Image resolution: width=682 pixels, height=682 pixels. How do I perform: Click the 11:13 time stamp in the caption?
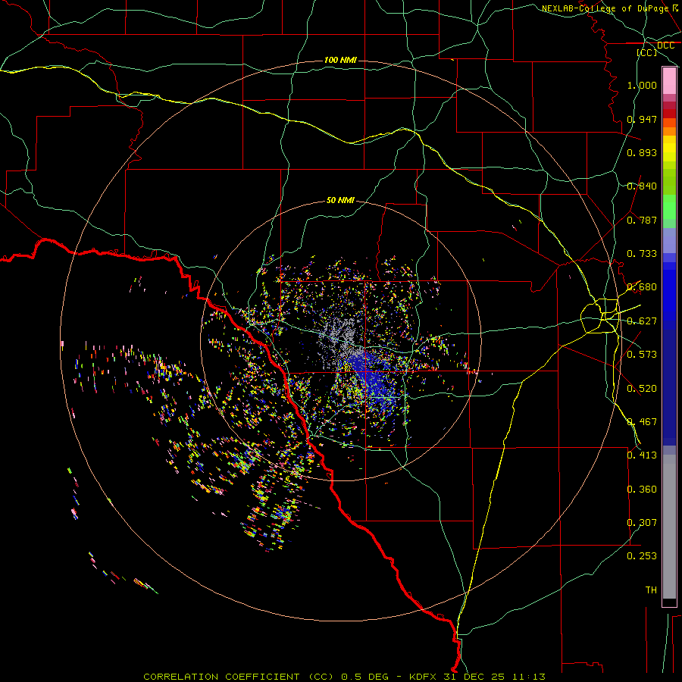528,677
